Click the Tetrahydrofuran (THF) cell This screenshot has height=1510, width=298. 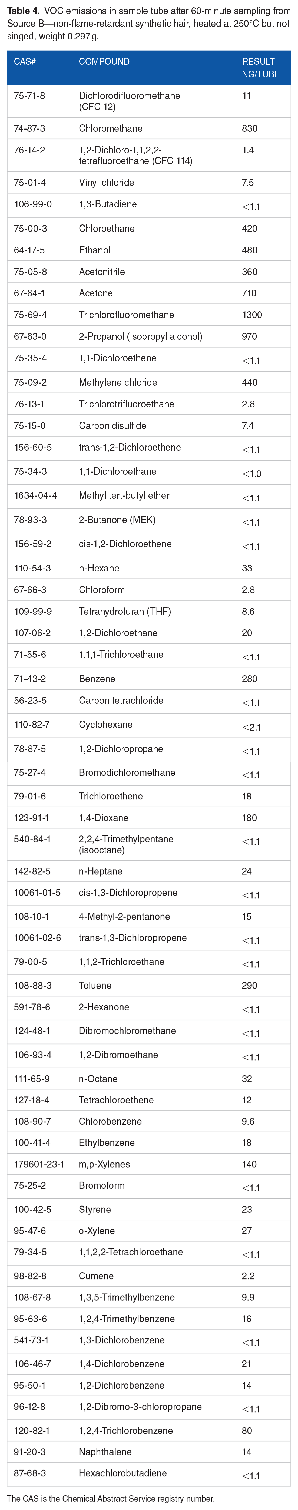coord(125,612)
